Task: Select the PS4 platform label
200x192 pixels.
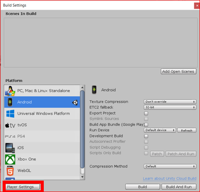Action: (x=21, y=136)
